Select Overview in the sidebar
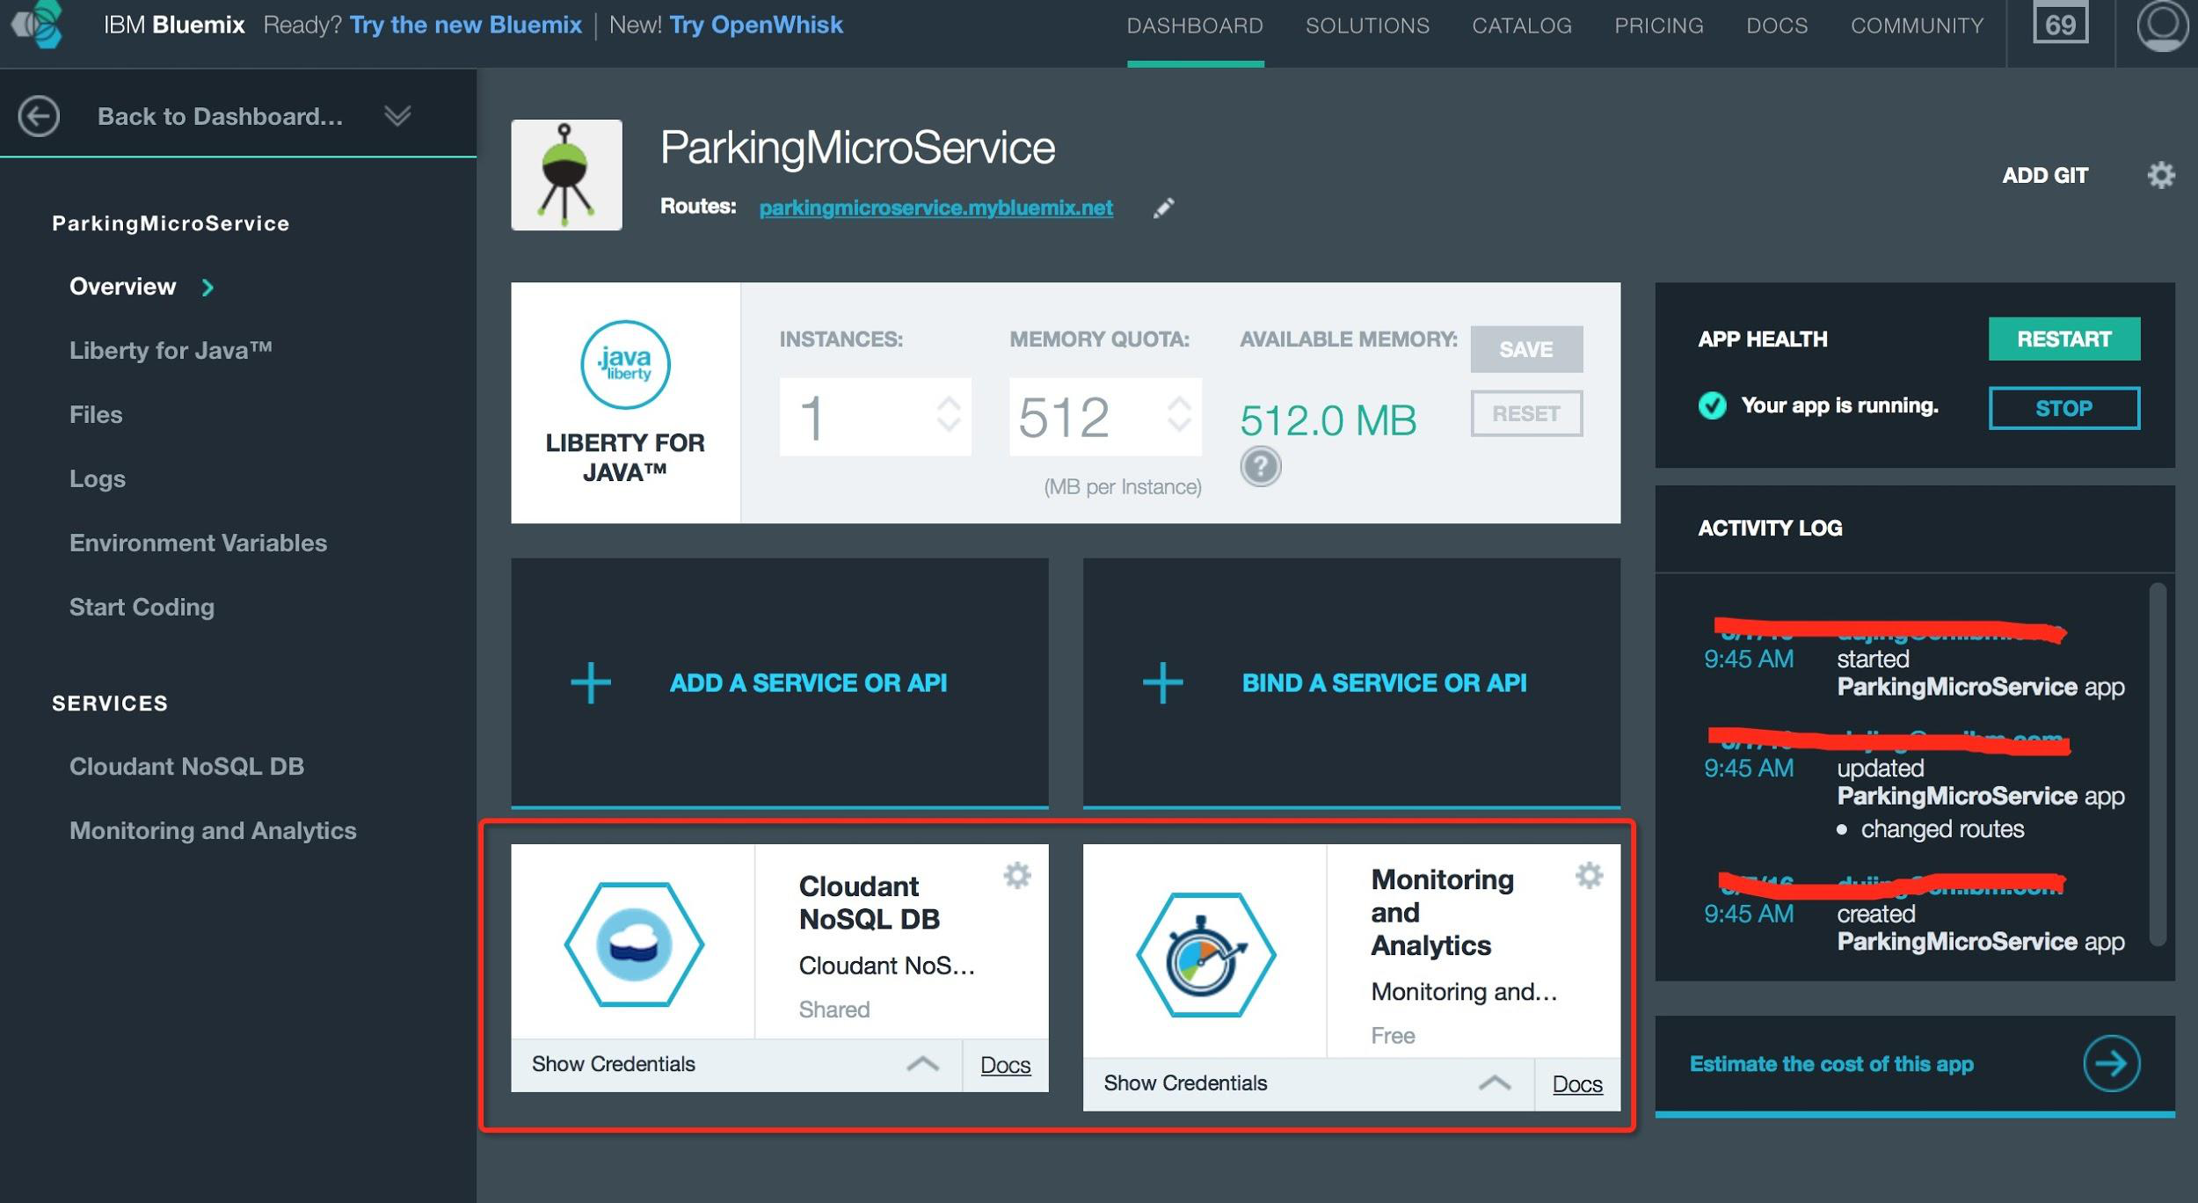 pos(122,287)
